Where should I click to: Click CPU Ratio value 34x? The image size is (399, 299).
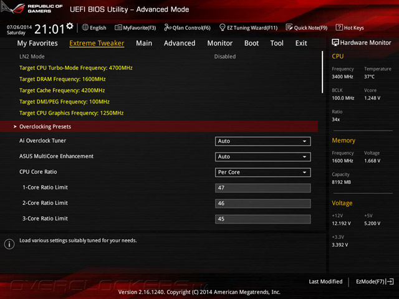tap(336, 119)
